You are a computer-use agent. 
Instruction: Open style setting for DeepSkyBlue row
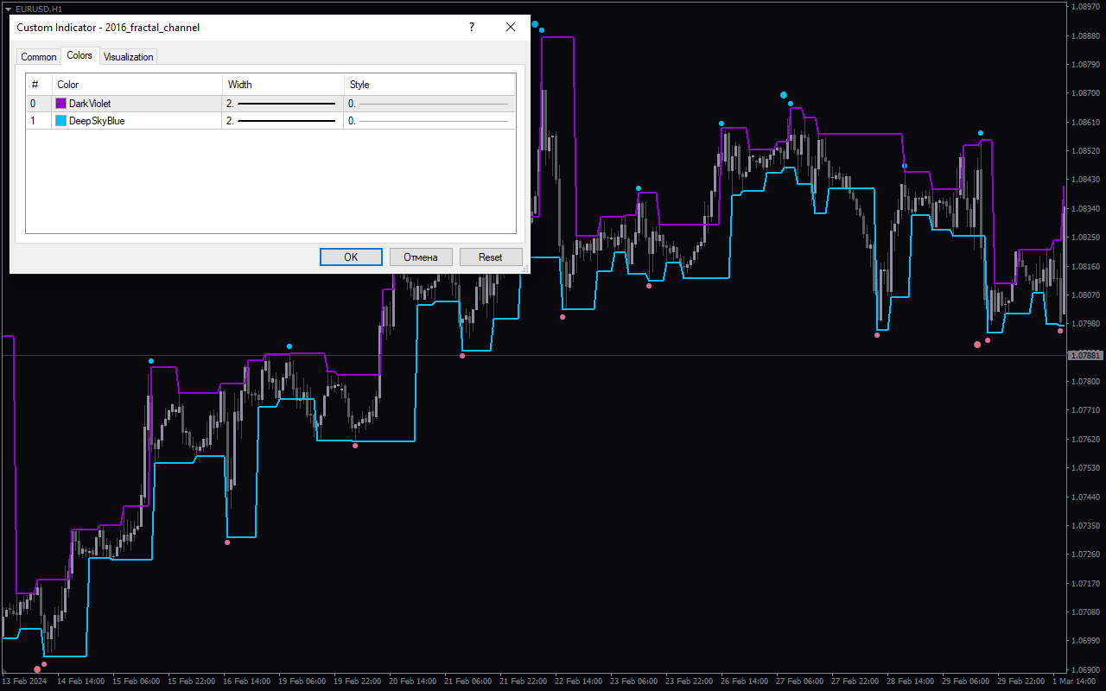point(429,121)
